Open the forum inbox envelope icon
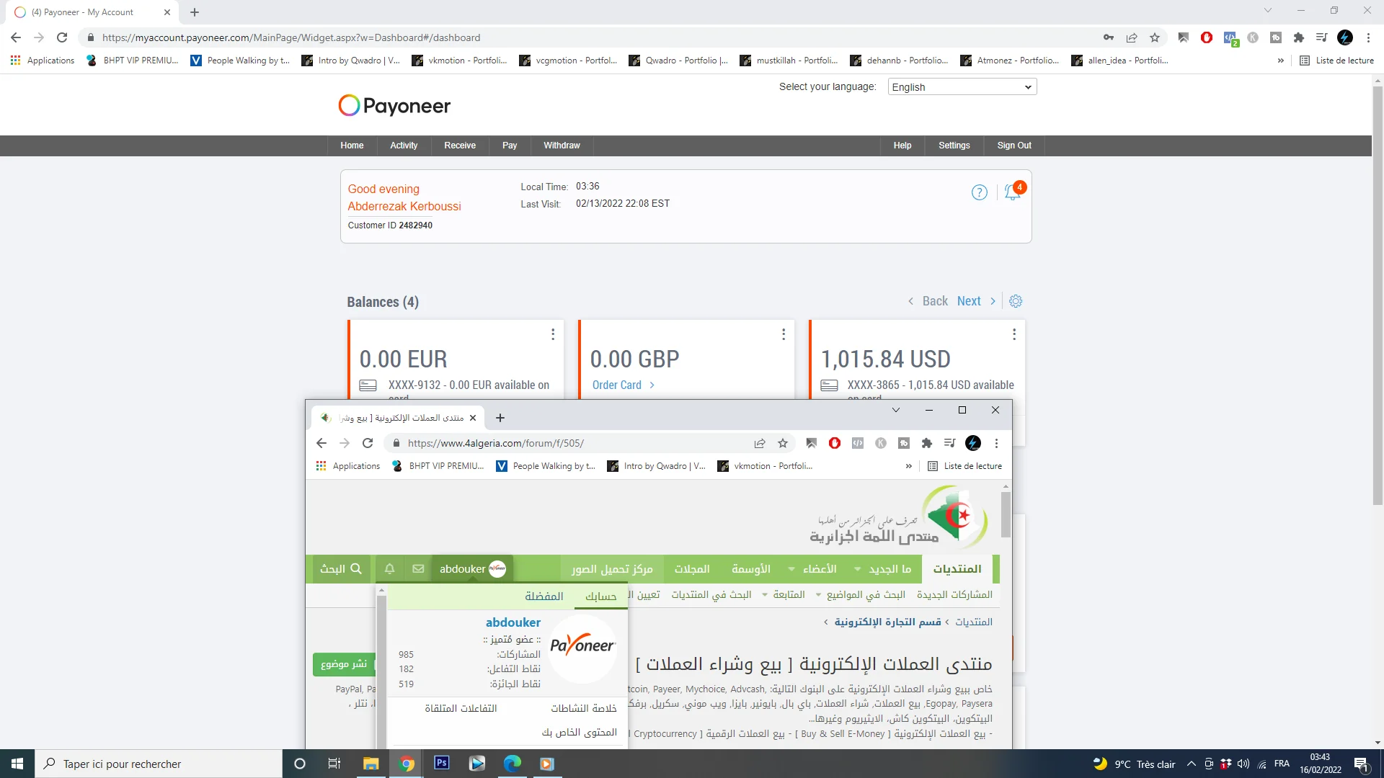 pos(418,569)
